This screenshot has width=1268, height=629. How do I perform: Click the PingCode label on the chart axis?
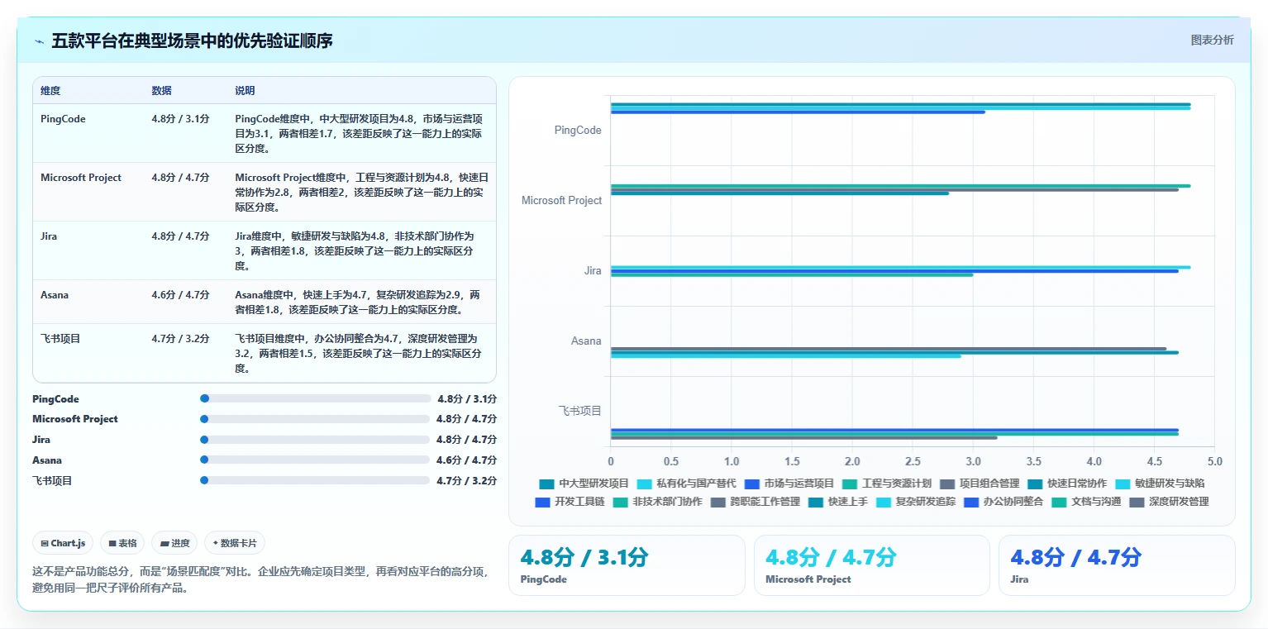(x=578, y=131)
